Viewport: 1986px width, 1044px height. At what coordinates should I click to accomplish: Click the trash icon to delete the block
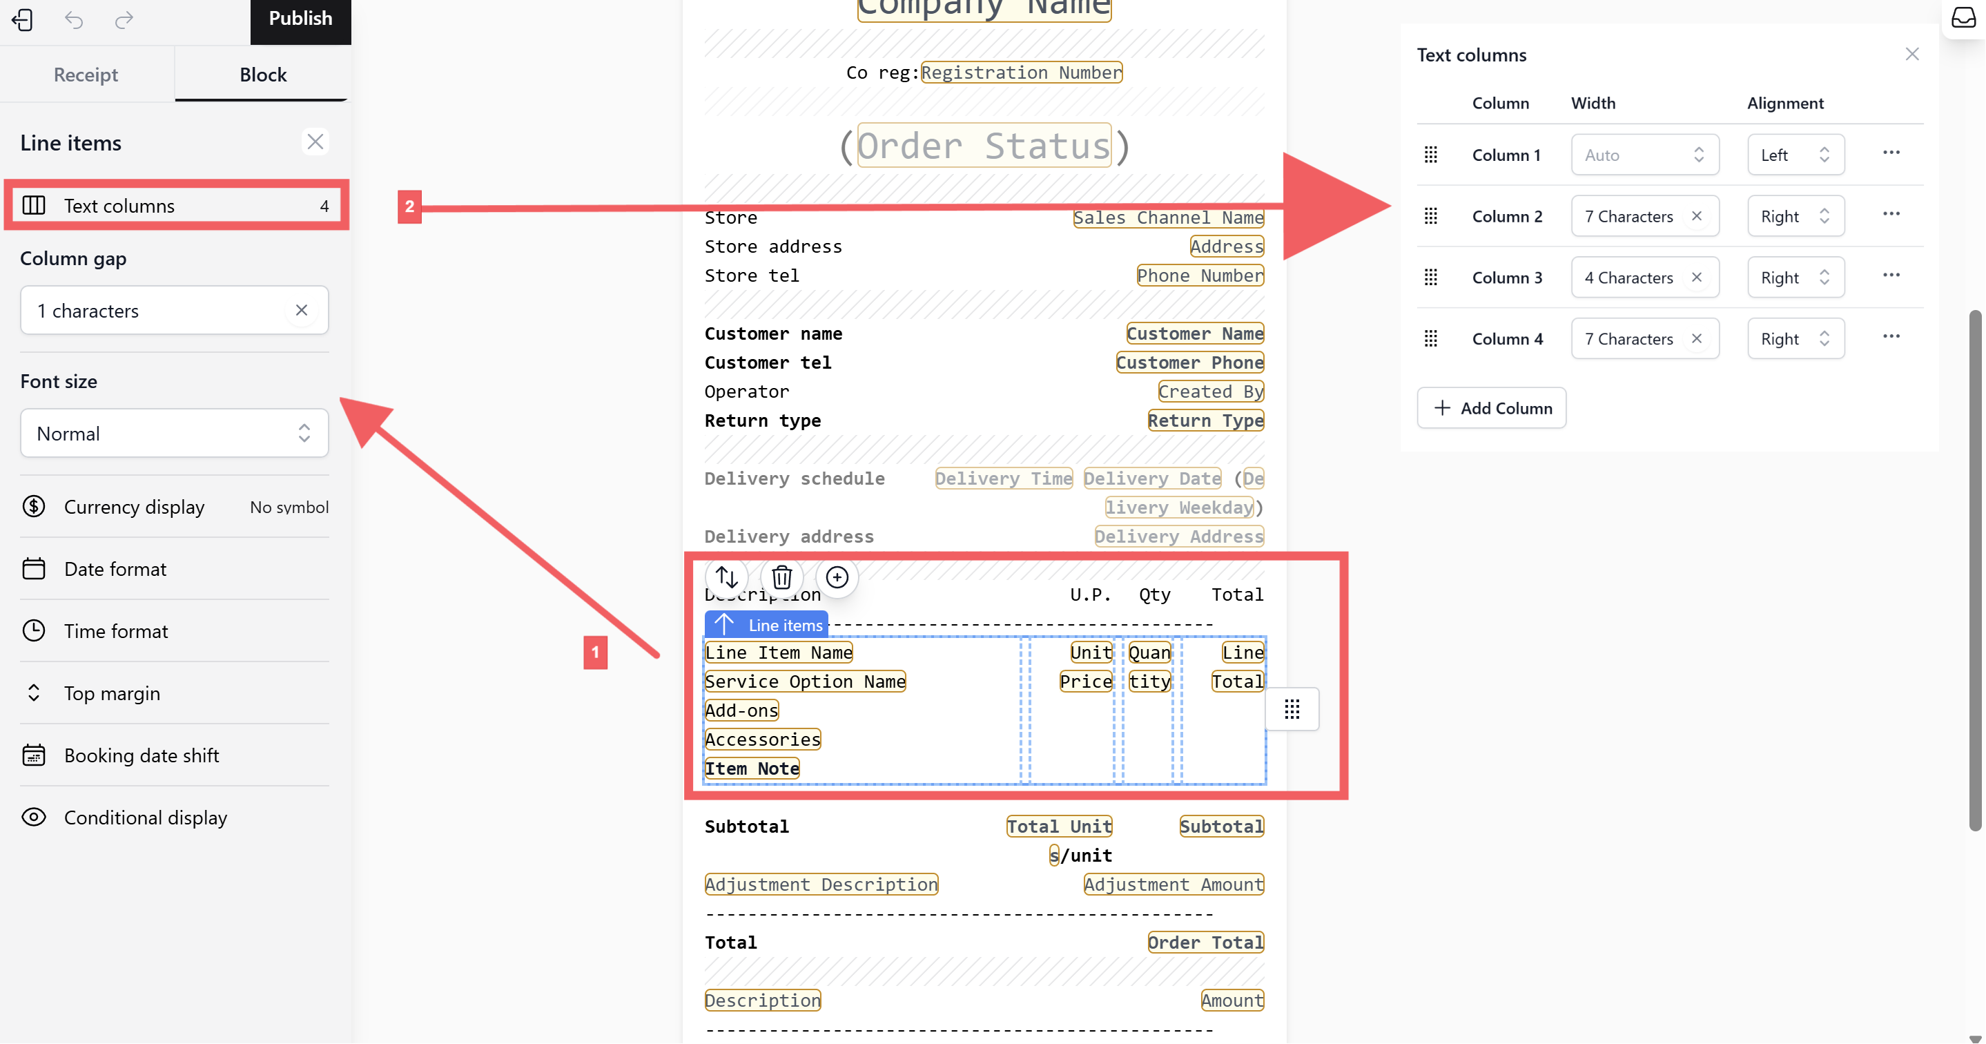[x=781, y=577]
